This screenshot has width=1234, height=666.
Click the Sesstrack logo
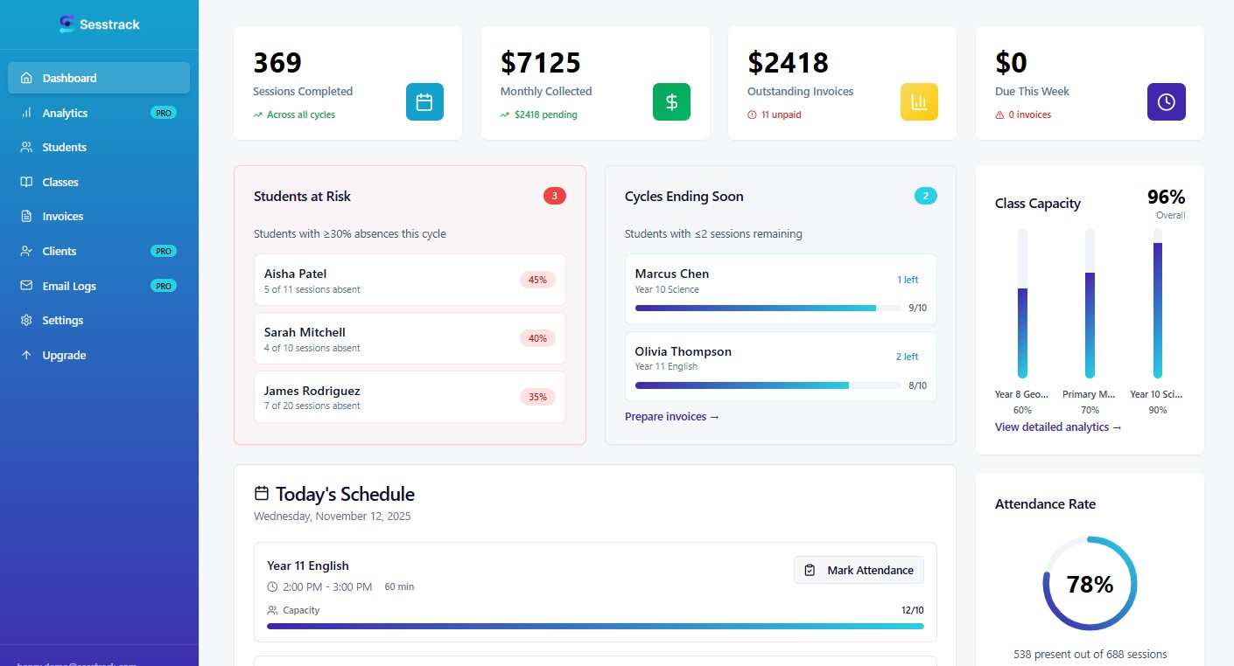click(99, 24)
